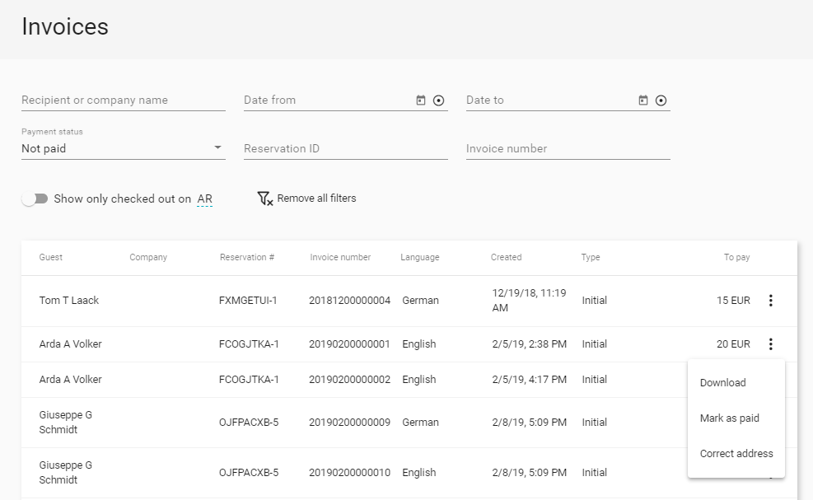Image resolution: width=813 pixels, height=500 pixels.
Task: Click the Language column header
Action: (419, 257)
